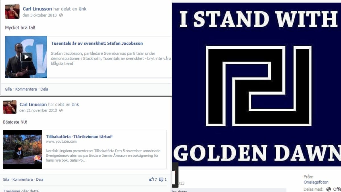This screenshot has height=192, width=341.
Task: Click the thumbs-up likes icon showing 7
Action: (151, 179)
